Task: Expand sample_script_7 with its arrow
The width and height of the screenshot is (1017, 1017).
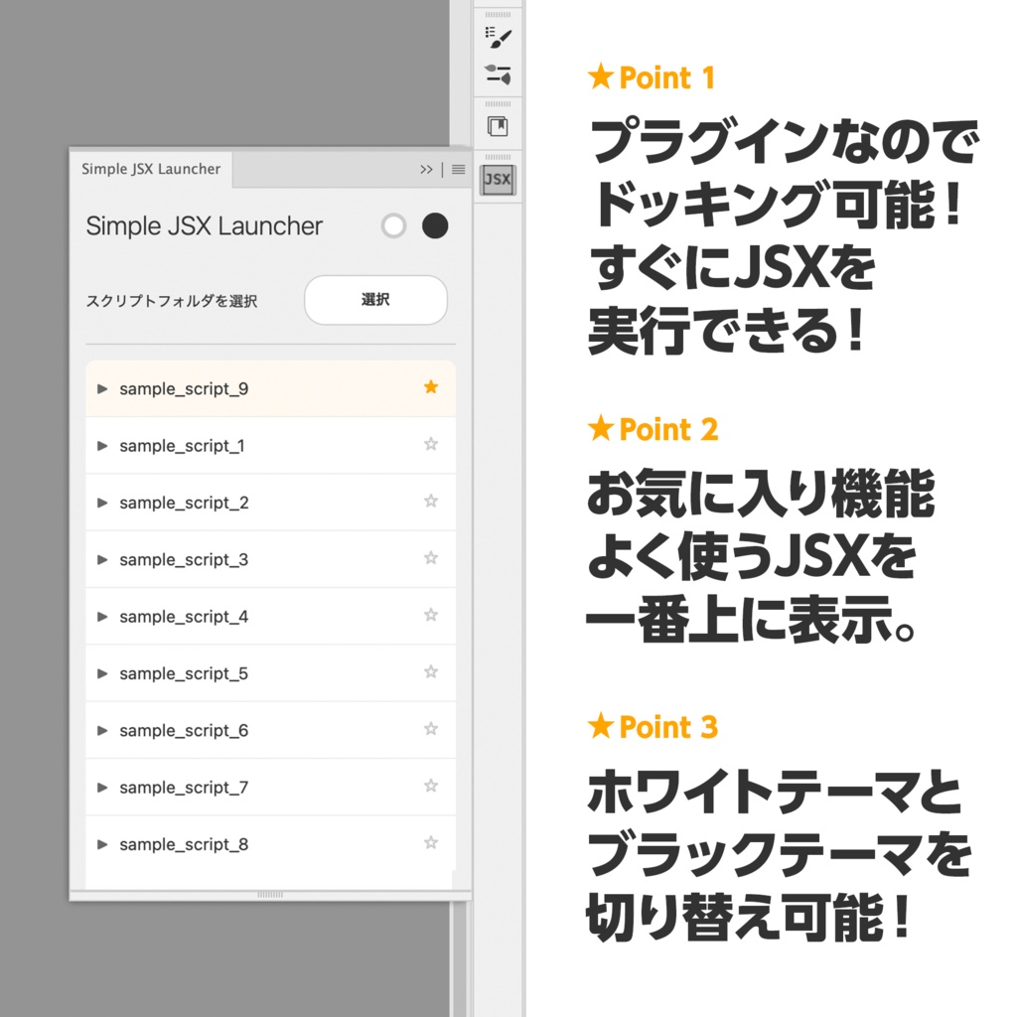Action: pyautogui.click(x=102, y=787)
